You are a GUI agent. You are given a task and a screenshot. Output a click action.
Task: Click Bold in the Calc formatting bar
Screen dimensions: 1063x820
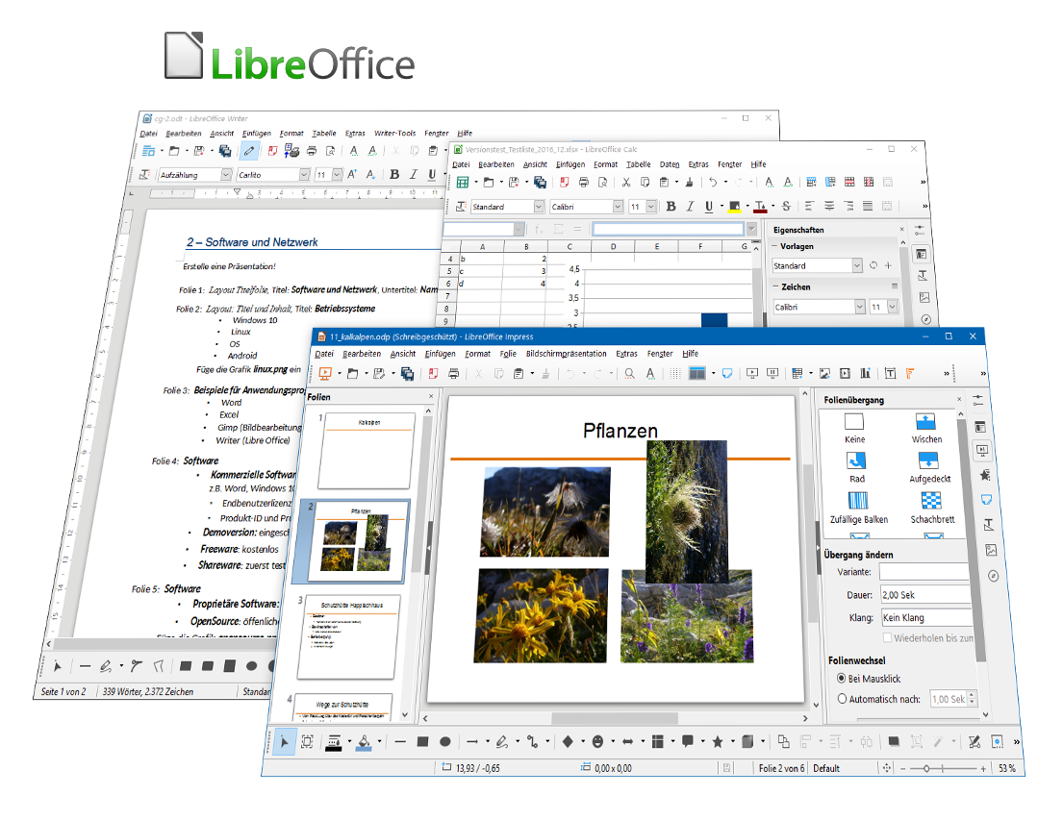tap(671, 207)
